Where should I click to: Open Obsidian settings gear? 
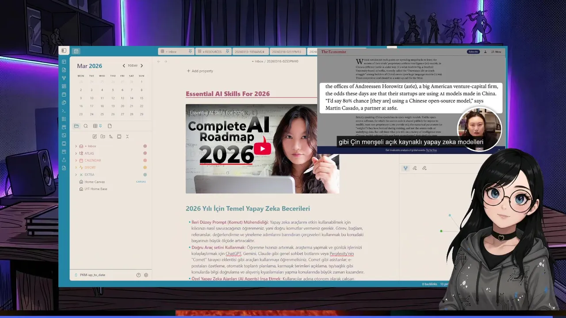(146, 275)
